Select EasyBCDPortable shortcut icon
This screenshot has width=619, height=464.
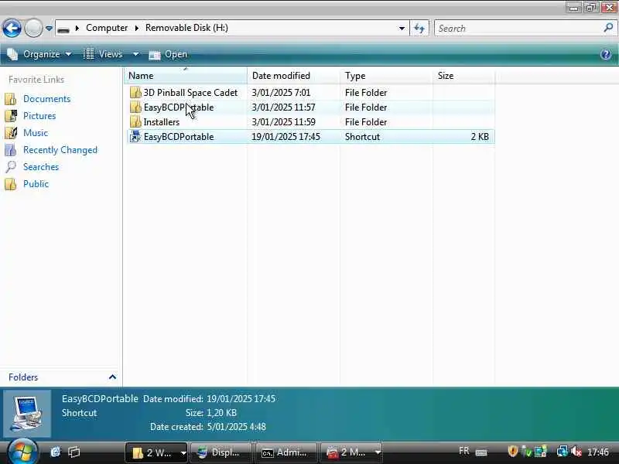click(135, 137)
